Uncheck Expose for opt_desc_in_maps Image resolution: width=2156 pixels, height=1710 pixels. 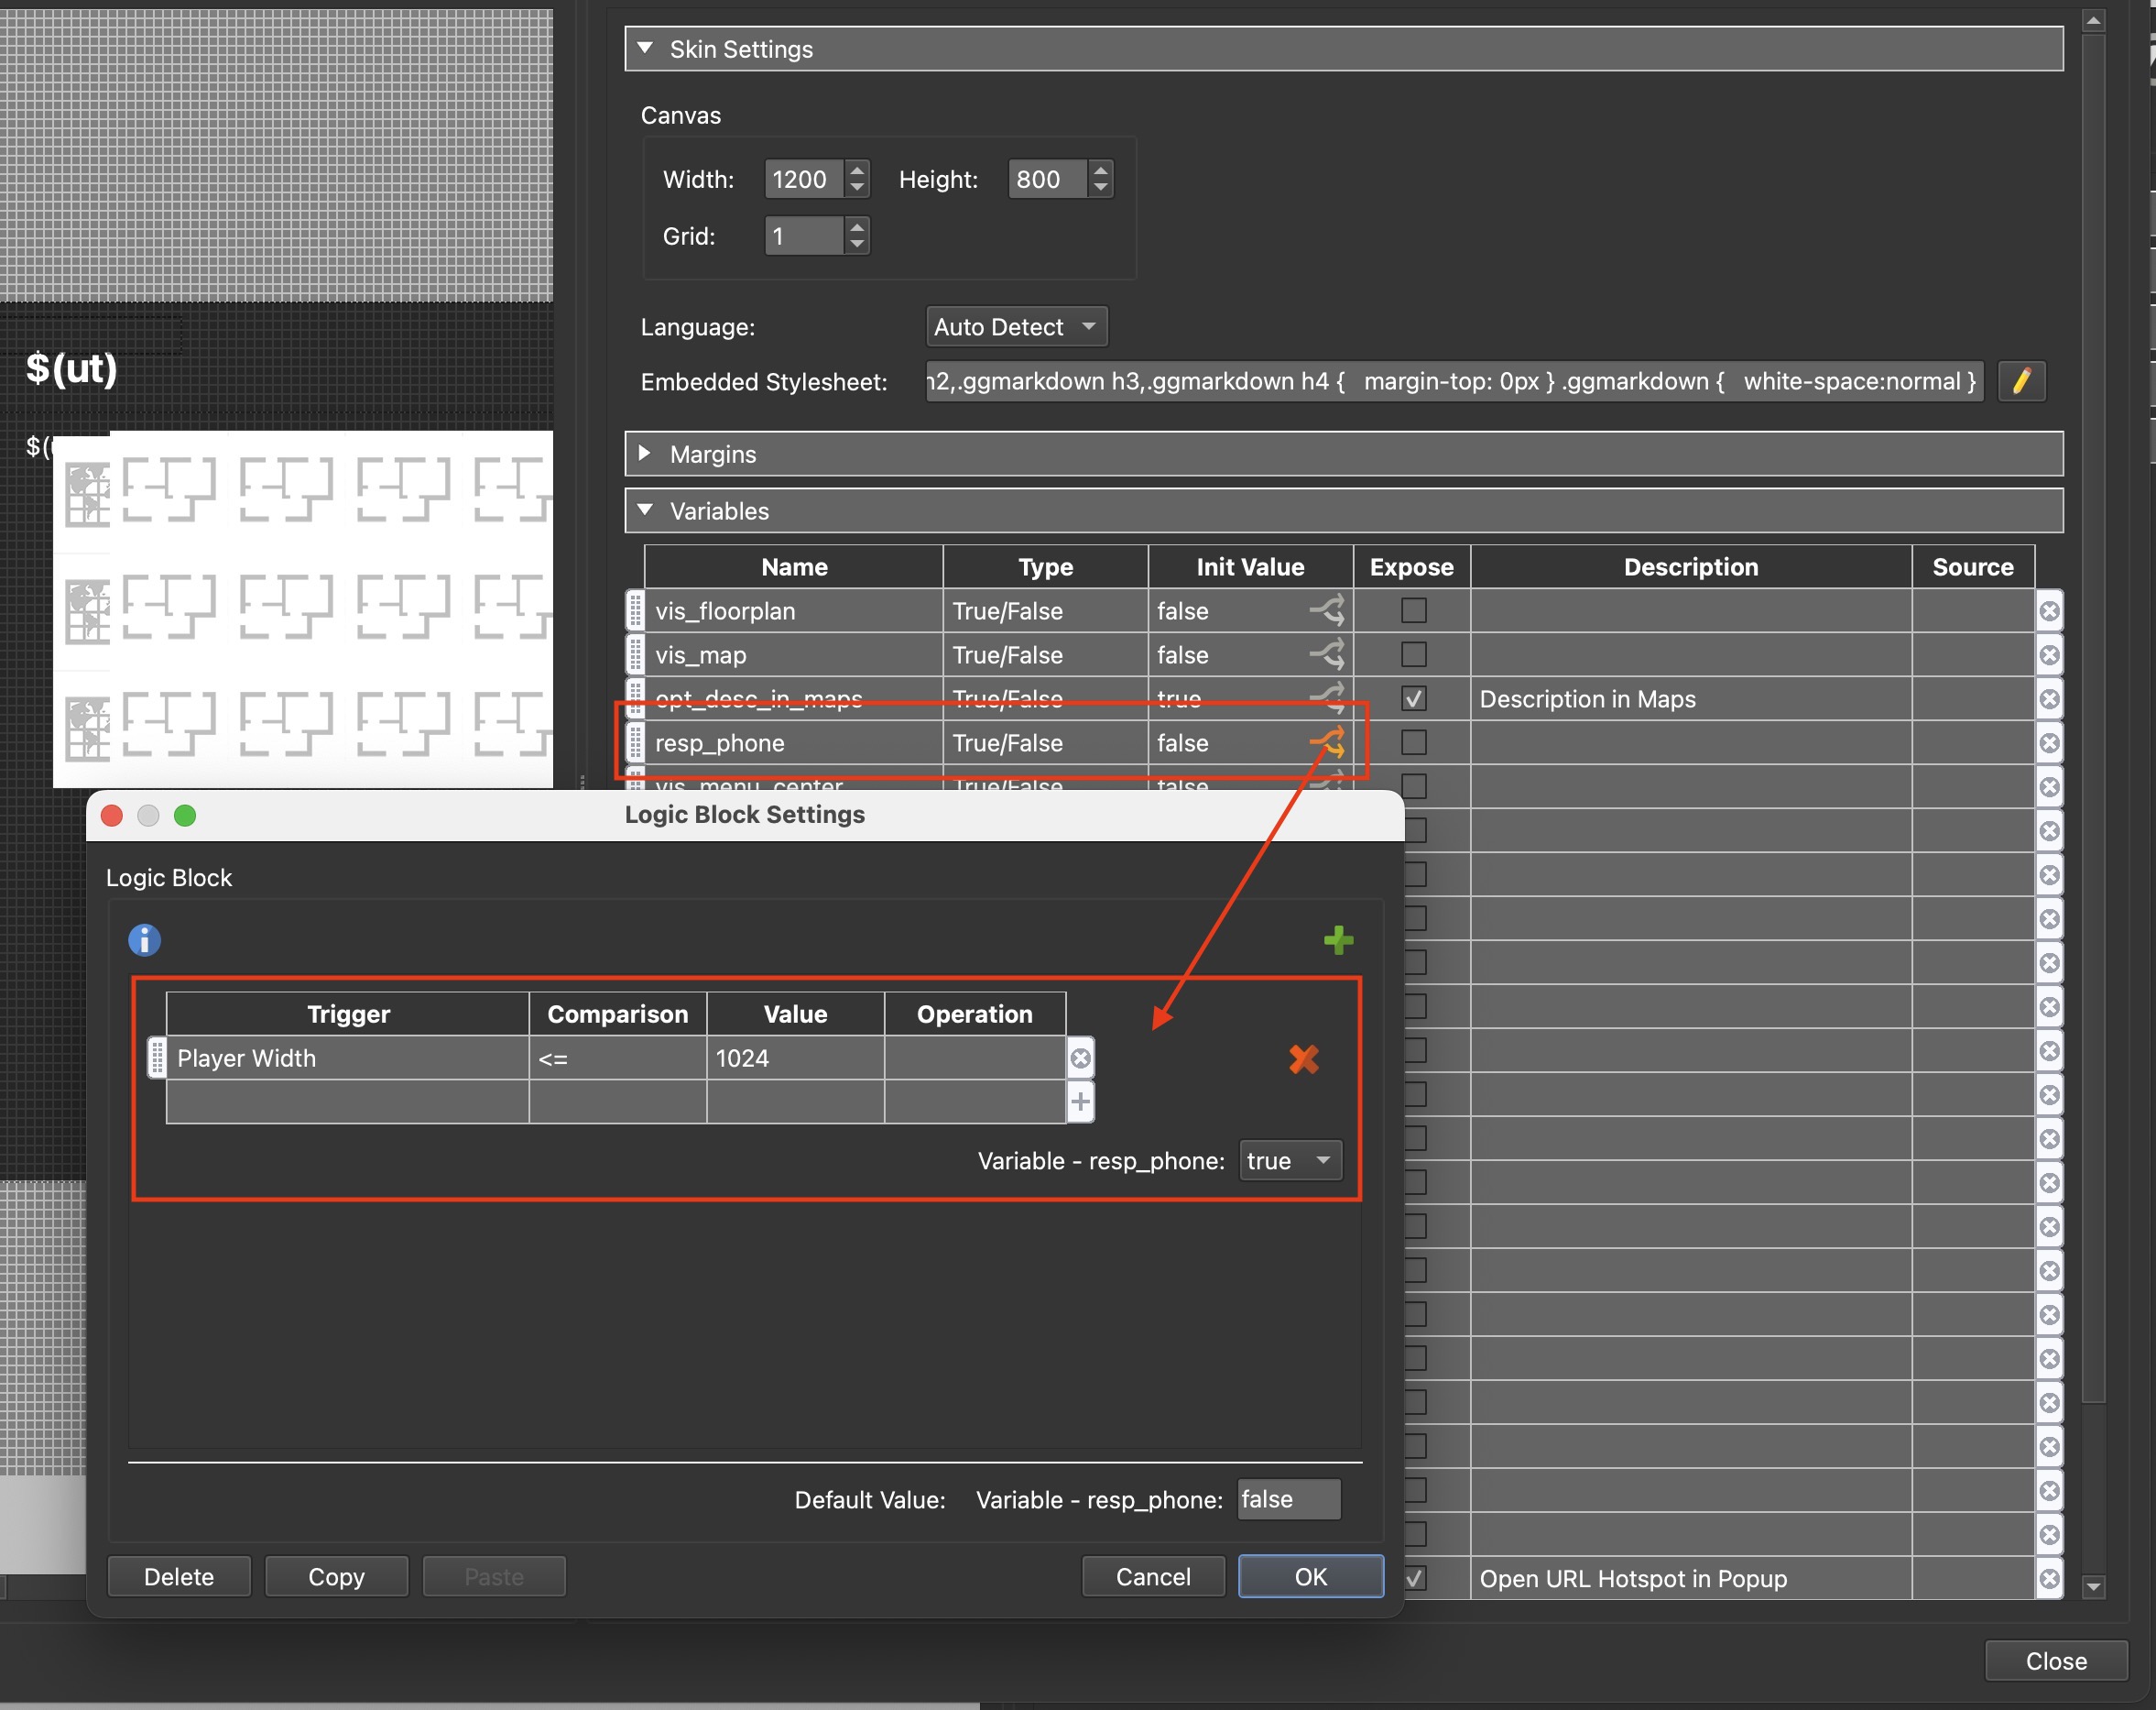(x=1413, y=698)
